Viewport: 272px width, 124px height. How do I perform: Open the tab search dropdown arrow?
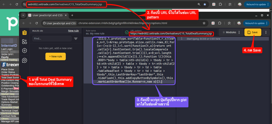pyautogui.click(x=23, y=15)
